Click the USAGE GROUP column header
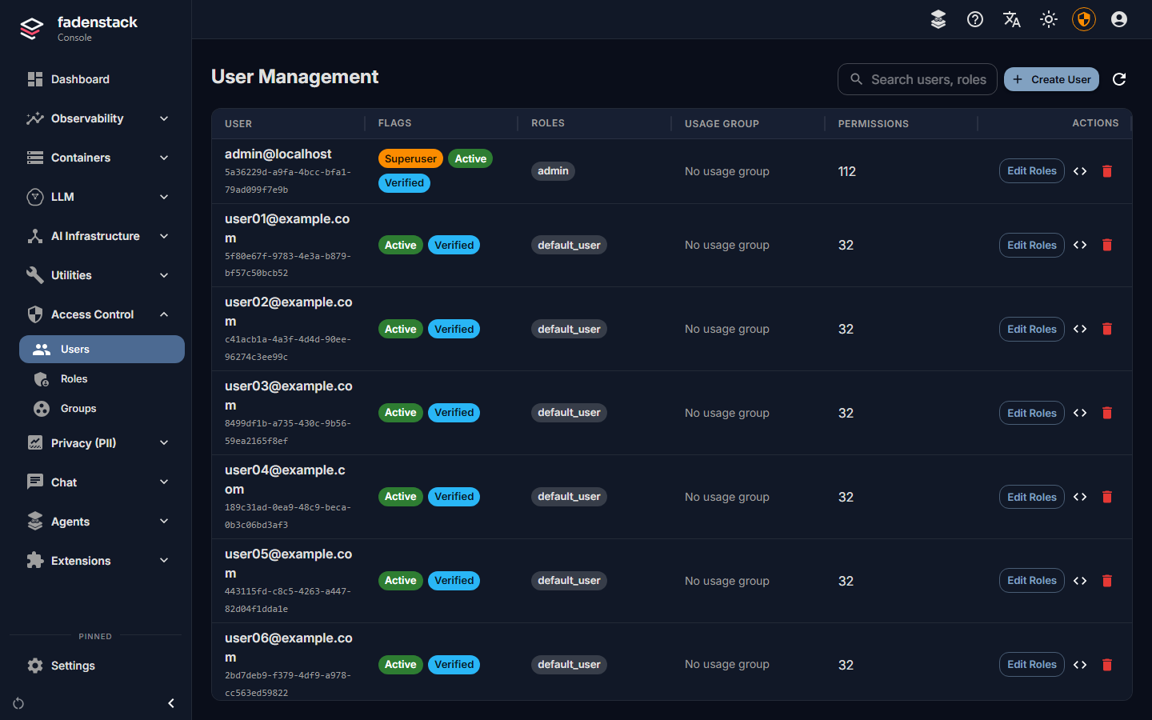The width and height of the screenshot is (1152, 720). tap(722, 124)
